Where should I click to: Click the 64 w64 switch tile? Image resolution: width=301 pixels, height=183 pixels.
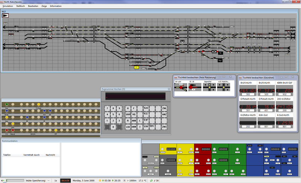(181, 87)
